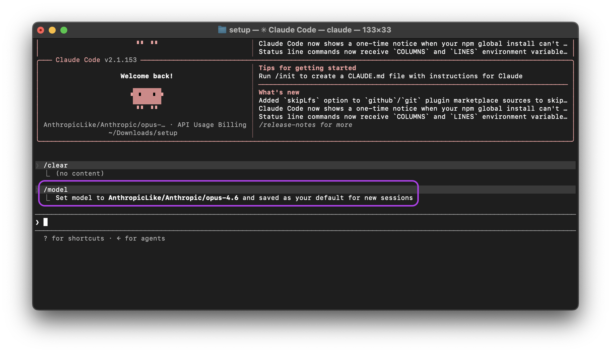This screenshot has width=611, height=353.
Task: Click the folder icon in the title bar
Action: point(222,30)
